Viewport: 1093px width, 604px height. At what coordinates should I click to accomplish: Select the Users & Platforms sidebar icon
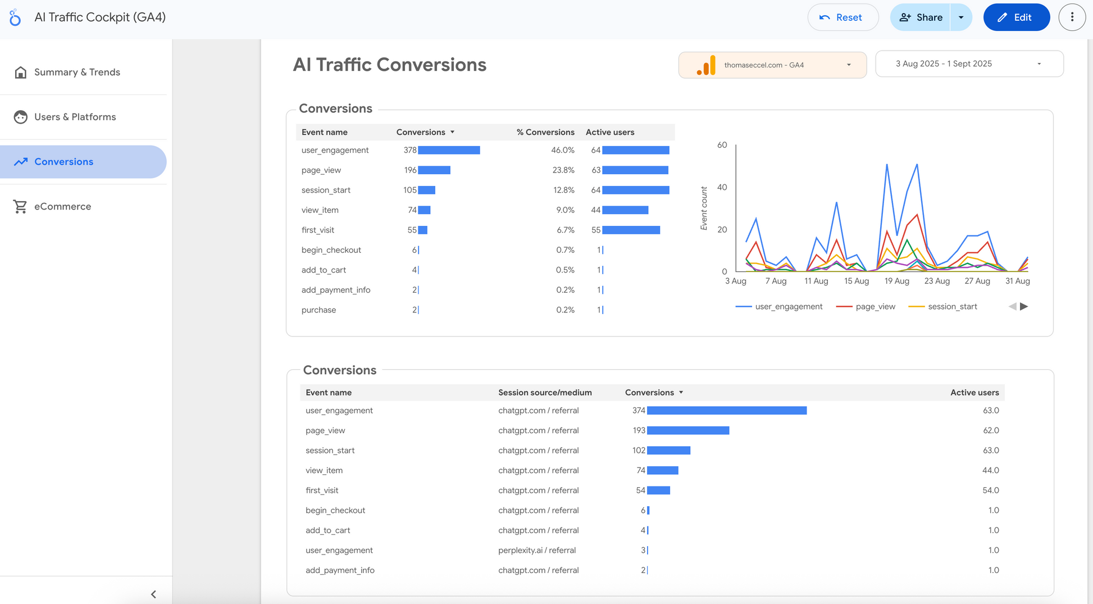click(20, 117)
